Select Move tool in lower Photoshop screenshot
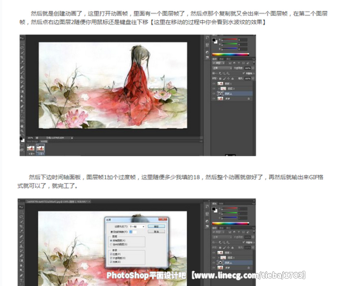337x286 pixels. (x=21, y=207)
